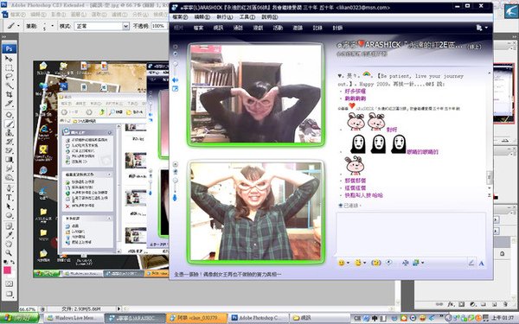Select the Eyedropper tool
The height and width of the screenshot is (324, 519).
pos(9,235)
